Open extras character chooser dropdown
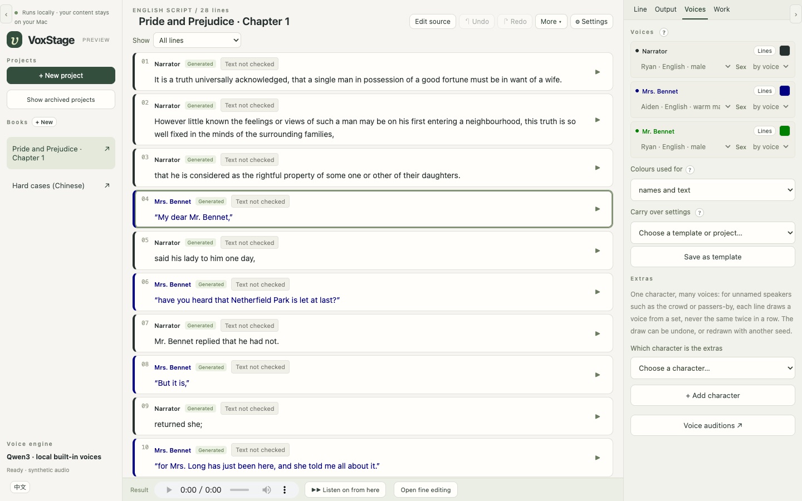The width and height of the screenshot is (802, 501). (x=712, y=368)
